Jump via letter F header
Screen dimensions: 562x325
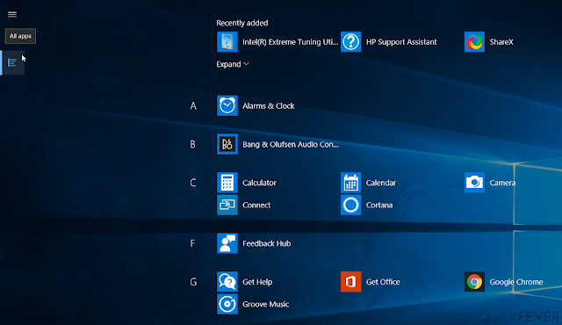point(192,243)
